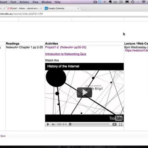Click the Watch this text
The width and height of the screenshot is (148, 148).
click(52, 60)
